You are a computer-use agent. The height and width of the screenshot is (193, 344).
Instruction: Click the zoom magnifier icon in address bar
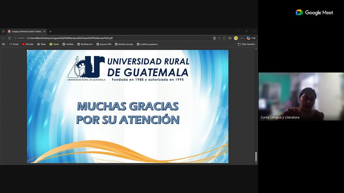pos(219,38)
